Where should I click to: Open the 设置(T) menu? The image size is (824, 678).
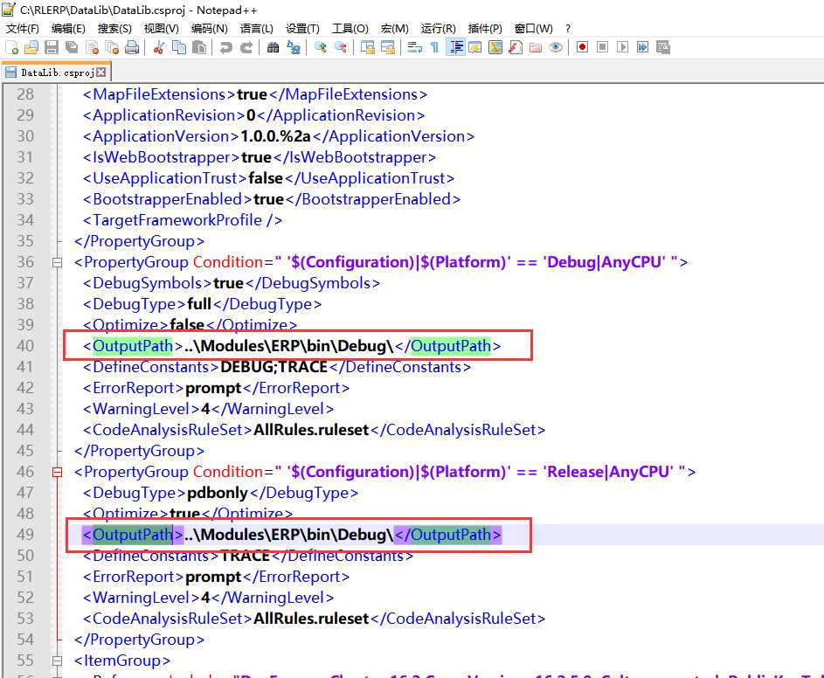[302, 28]
